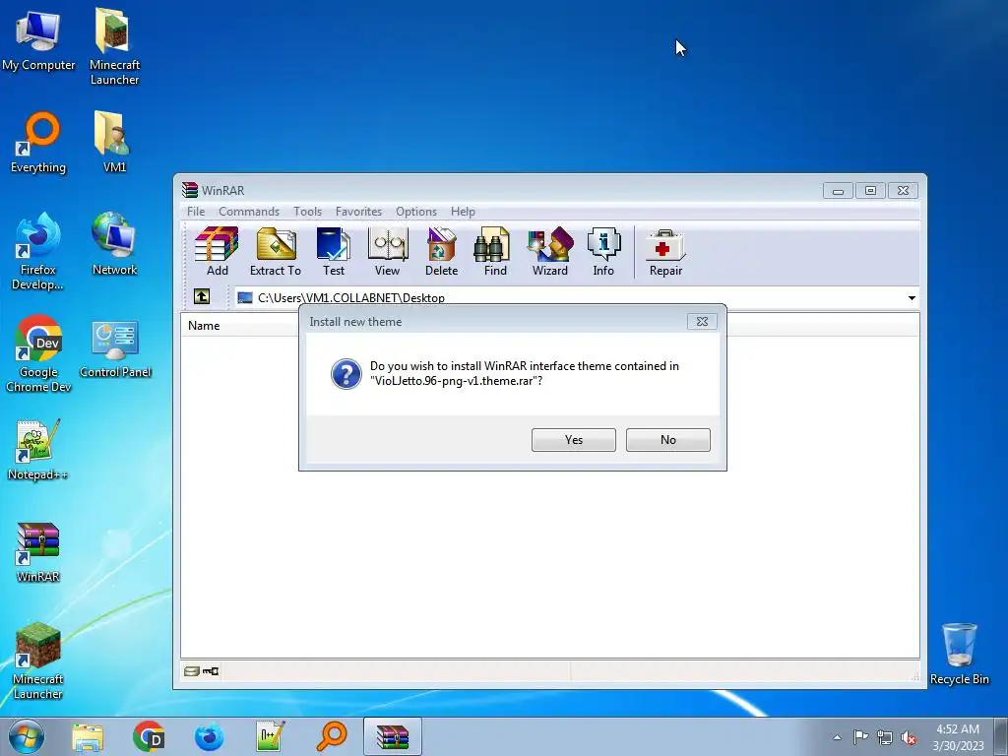Expand the address path dropdown
The image size is (1008, 756).
pos(912,297)
